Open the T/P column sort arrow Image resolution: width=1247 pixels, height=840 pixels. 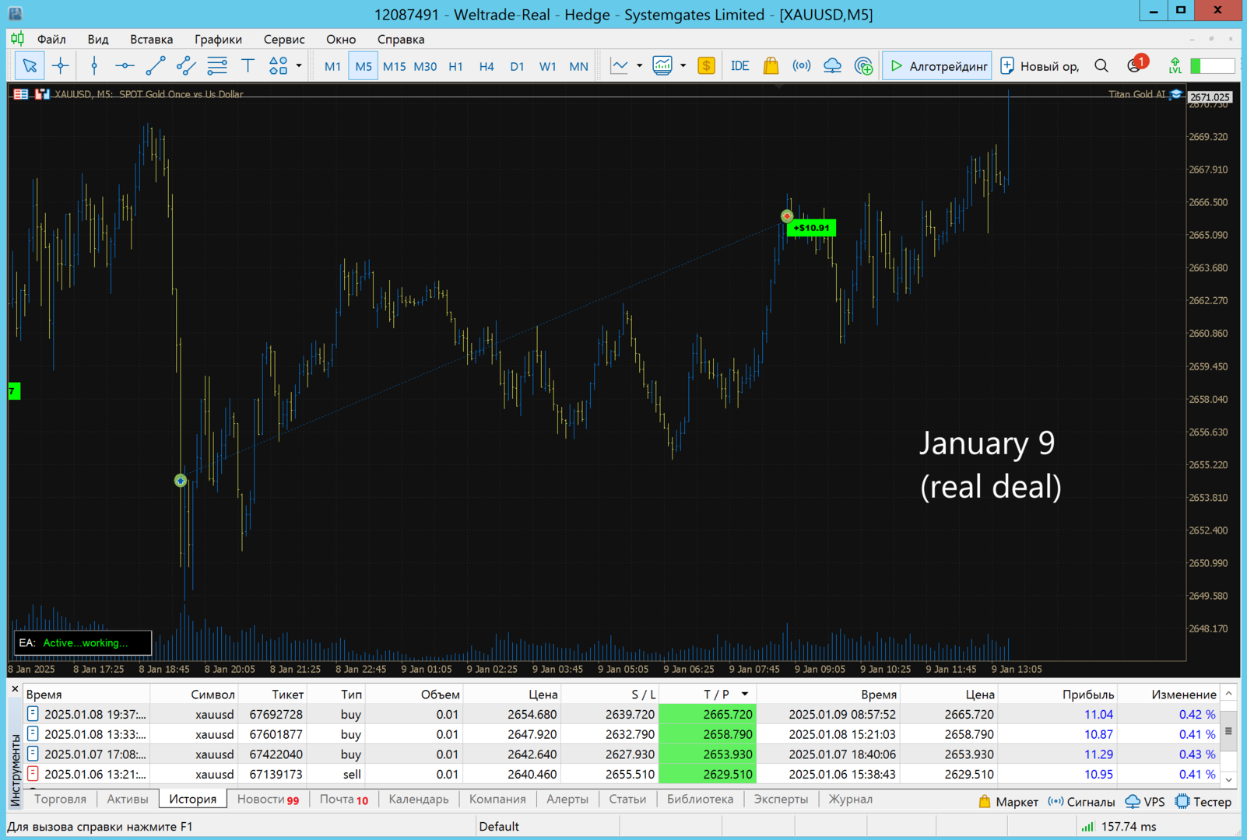[x=745, y=694]
